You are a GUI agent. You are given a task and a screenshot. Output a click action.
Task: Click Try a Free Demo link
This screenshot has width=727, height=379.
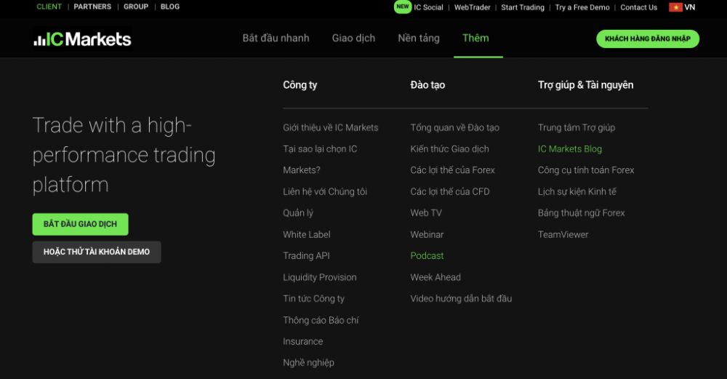[x=582, y=7]
